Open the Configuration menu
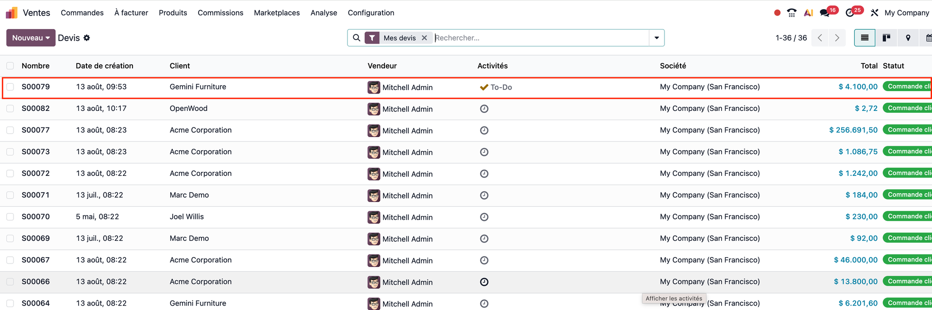Viewport: 932px width, 310px height. coord(371,13)
